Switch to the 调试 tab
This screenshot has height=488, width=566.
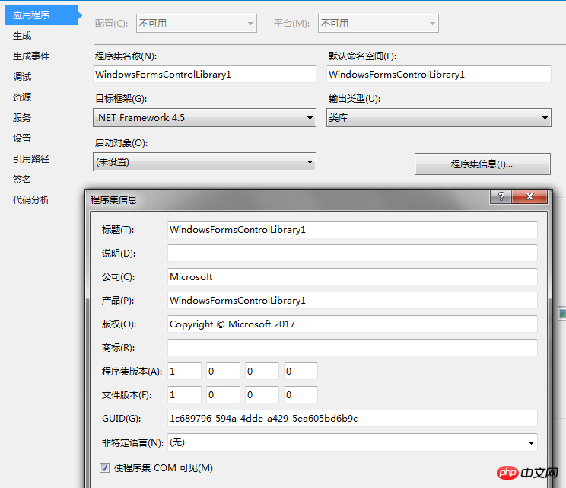tap(22, 77)
